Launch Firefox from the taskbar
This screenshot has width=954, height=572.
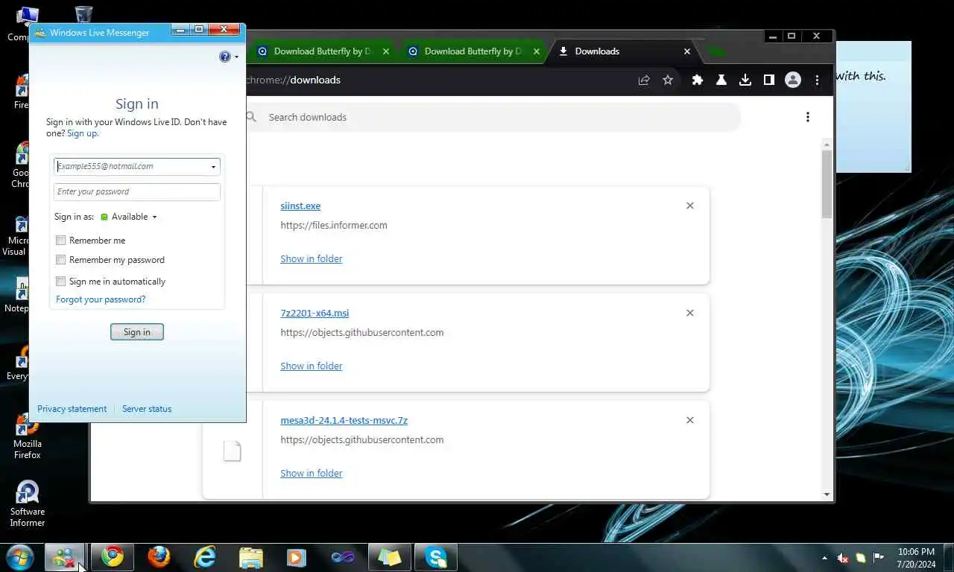(x=159, y=557)
